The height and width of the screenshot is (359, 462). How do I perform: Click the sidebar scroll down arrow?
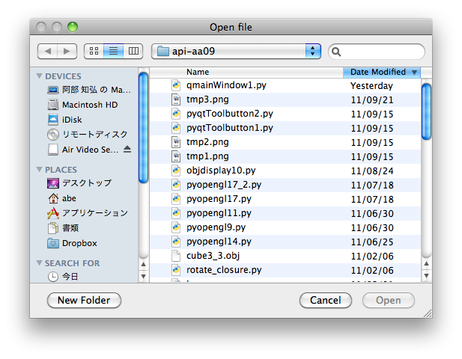(x=143, y=276)
